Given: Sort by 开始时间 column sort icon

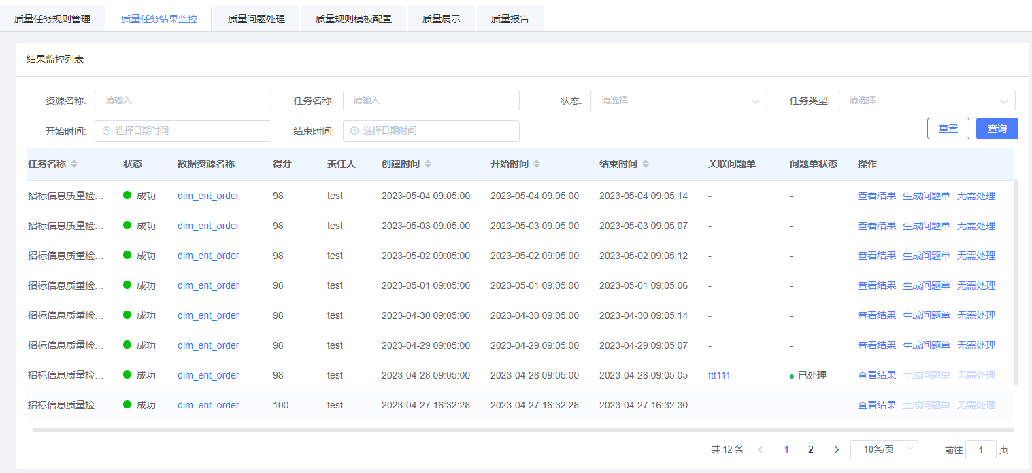Looking at the screenshot, I should 537,164.
